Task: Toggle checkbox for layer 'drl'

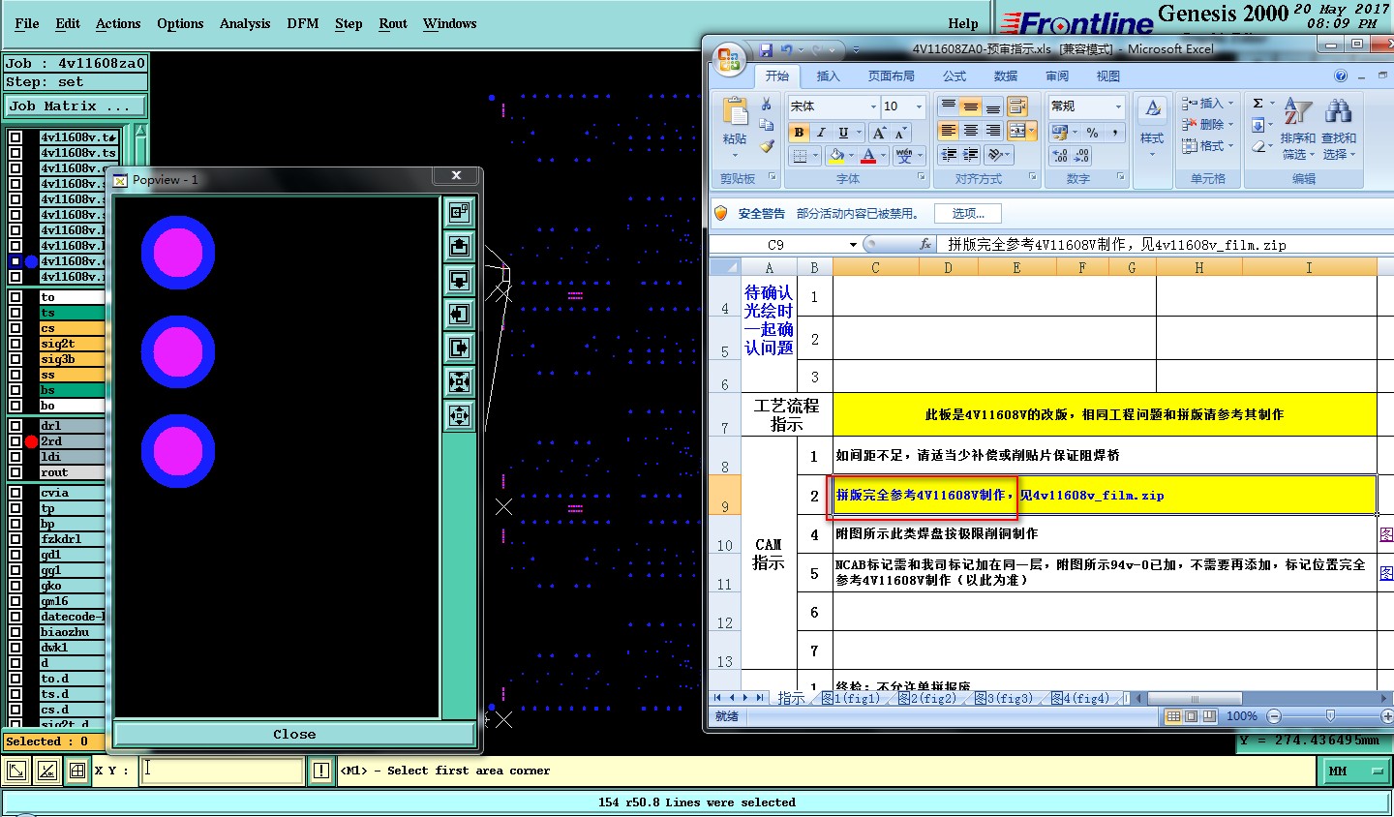Action: pyautogui.click(x=15, y=426)
